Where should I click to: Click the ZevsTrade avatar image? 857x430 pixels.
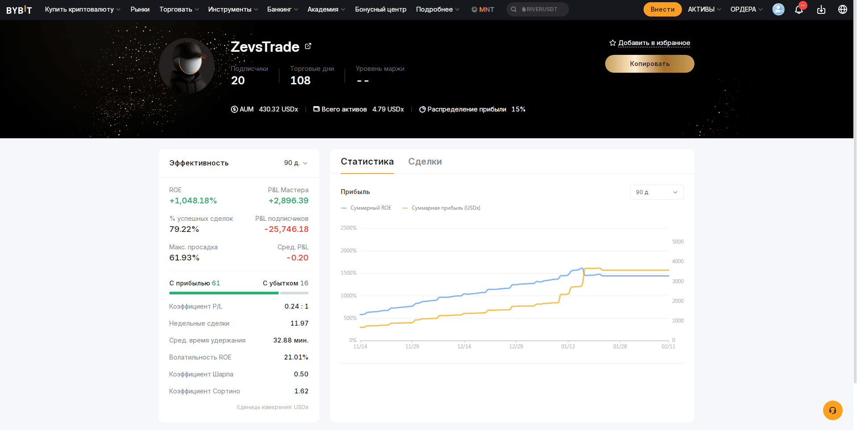tap(188, 66)
